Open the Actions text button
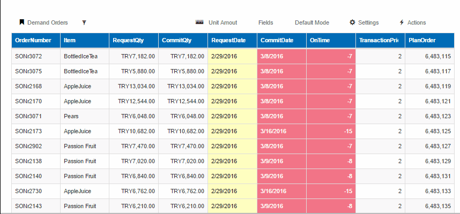The width and height of the screenshot is (460, 214). click(417, 22)
